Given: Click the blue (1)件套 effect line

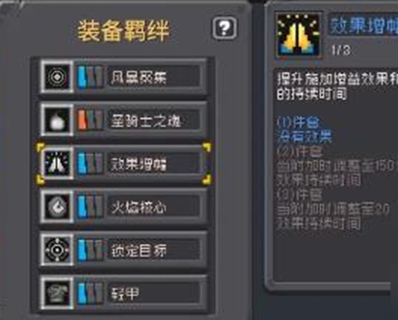Looking at the screenshot, I should [x=298, y=122].
